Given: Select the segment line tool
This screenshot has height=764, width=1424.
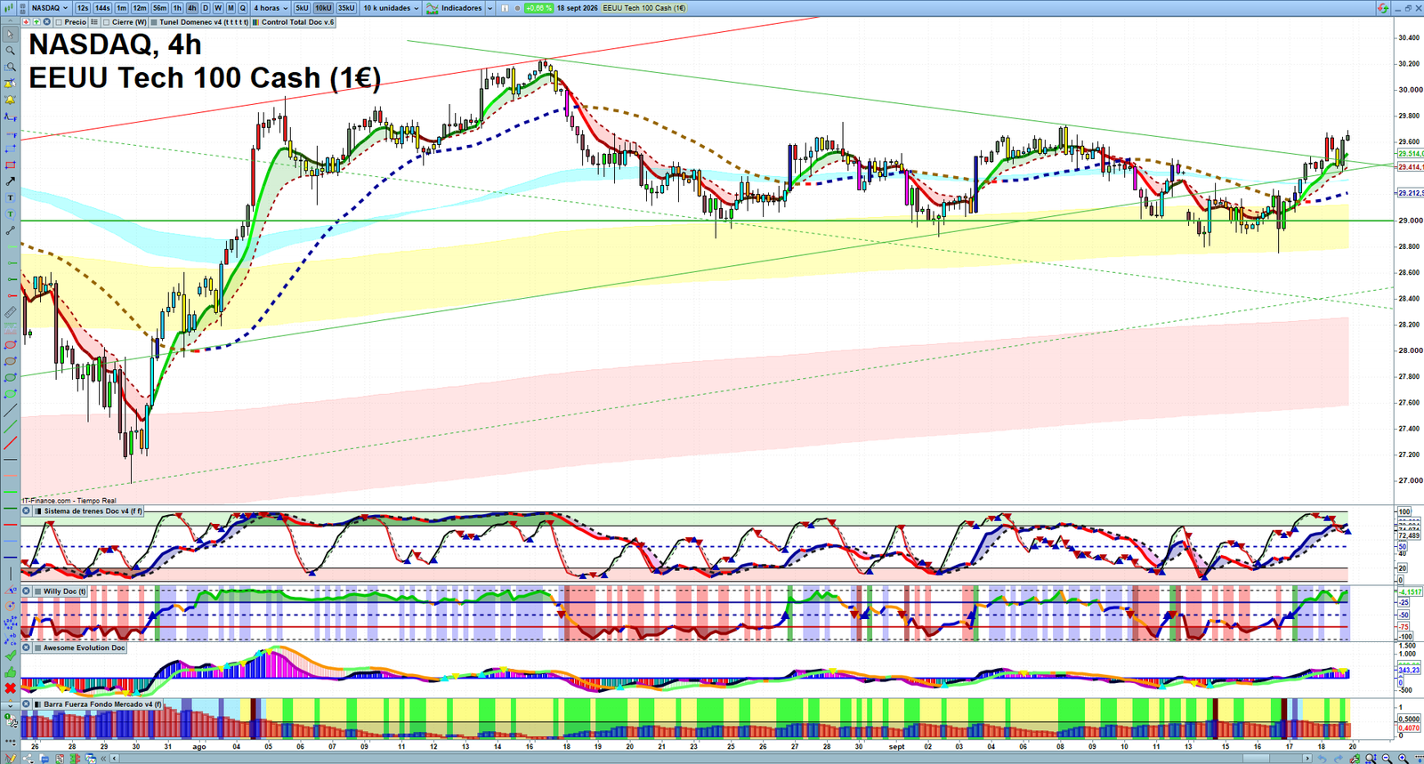Looking at the screenshot, I should pos(11,230).
